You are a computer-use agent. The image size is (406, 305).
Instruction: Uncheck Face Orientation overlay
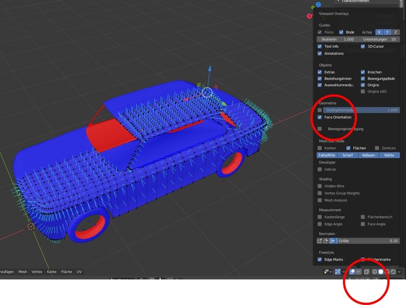[x=320, y=117]
